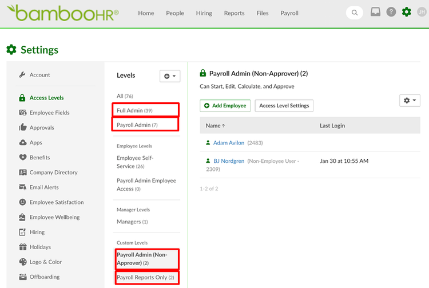Viewport: 429px width, 288px height.
Task: Open the gear dropdown above employee table
Action: click(x=410, y=100)
